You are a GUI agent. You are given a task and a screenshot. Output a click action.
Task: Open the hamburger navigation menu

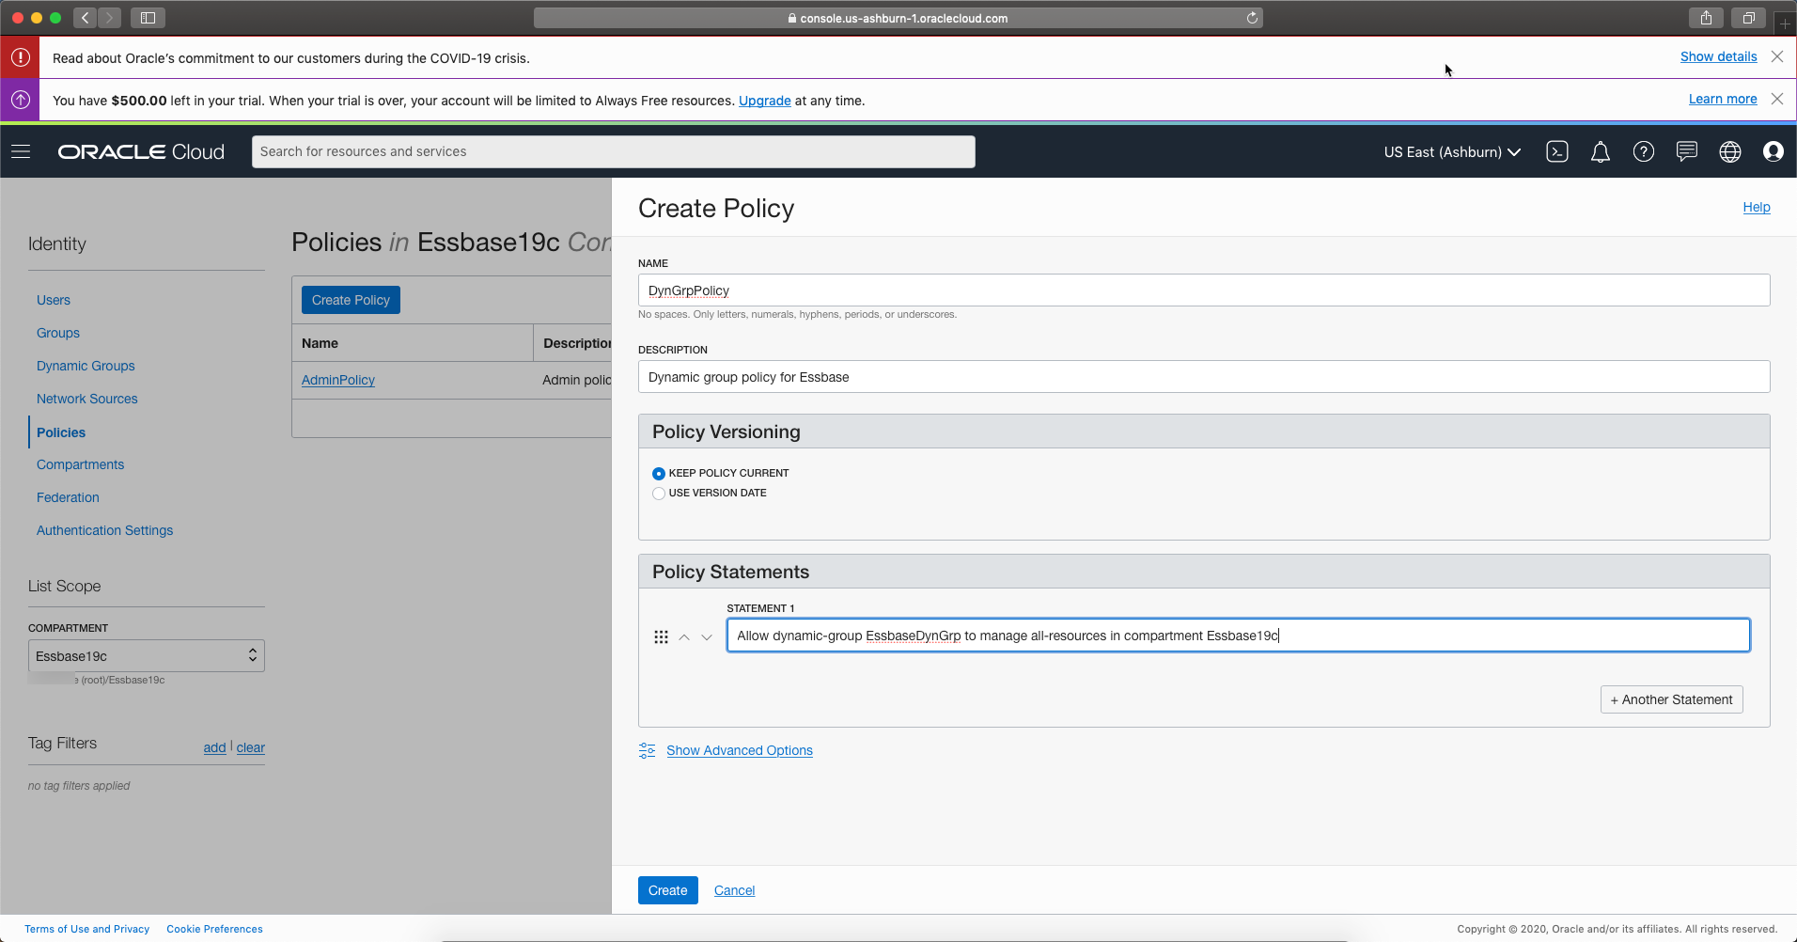21,152
